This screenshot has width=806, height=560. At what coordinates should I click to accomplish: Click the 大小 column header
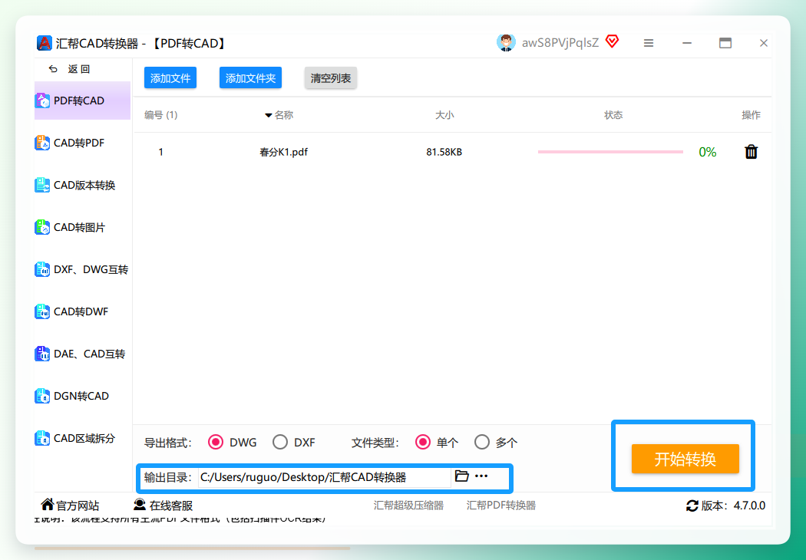[x=444, y=115]
